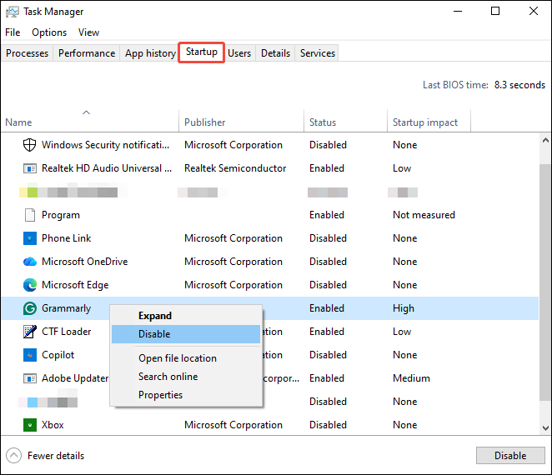The image size is (552, 475).
Task: Switch to the App history tab
Action: pos(150,53)
